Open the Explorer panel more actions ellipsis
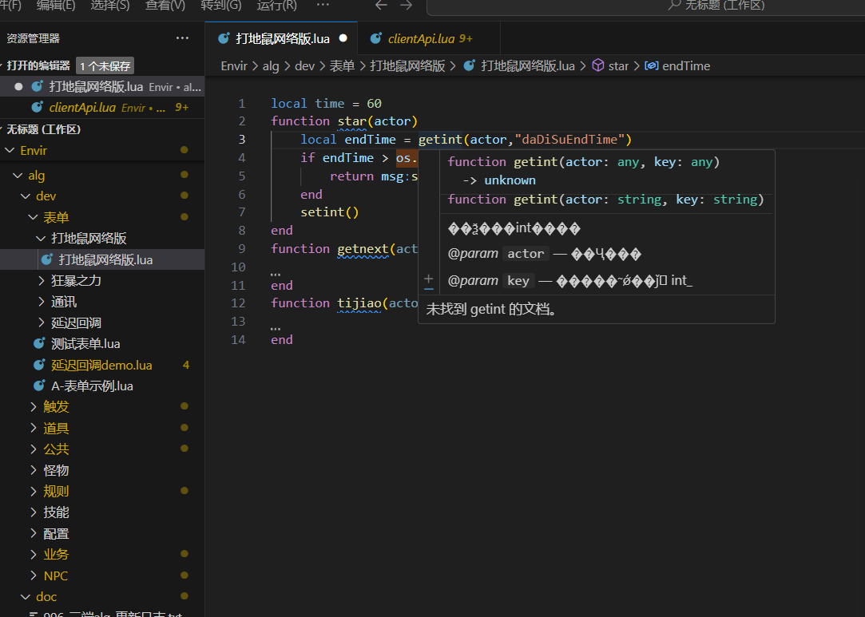This screenshot has height=617, width=865. 182,38
